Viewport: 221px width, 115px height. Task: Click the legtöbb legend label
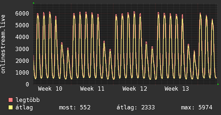point(28,100)
